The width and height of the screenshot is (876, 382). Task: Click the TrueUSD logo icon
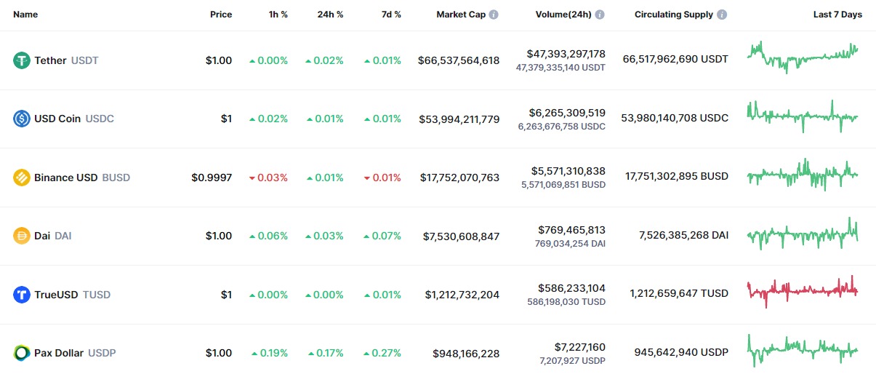(x=22, y=295)
